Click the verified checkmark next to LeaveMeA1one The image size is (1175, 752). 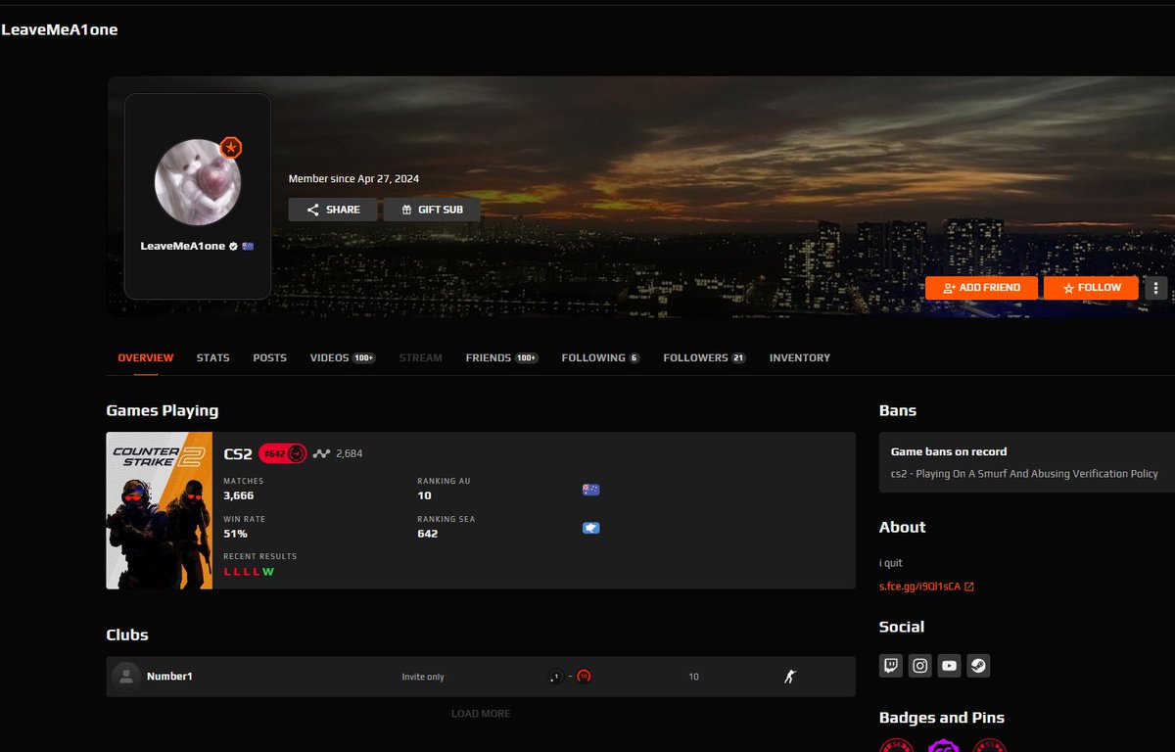[x=233, y=246]
